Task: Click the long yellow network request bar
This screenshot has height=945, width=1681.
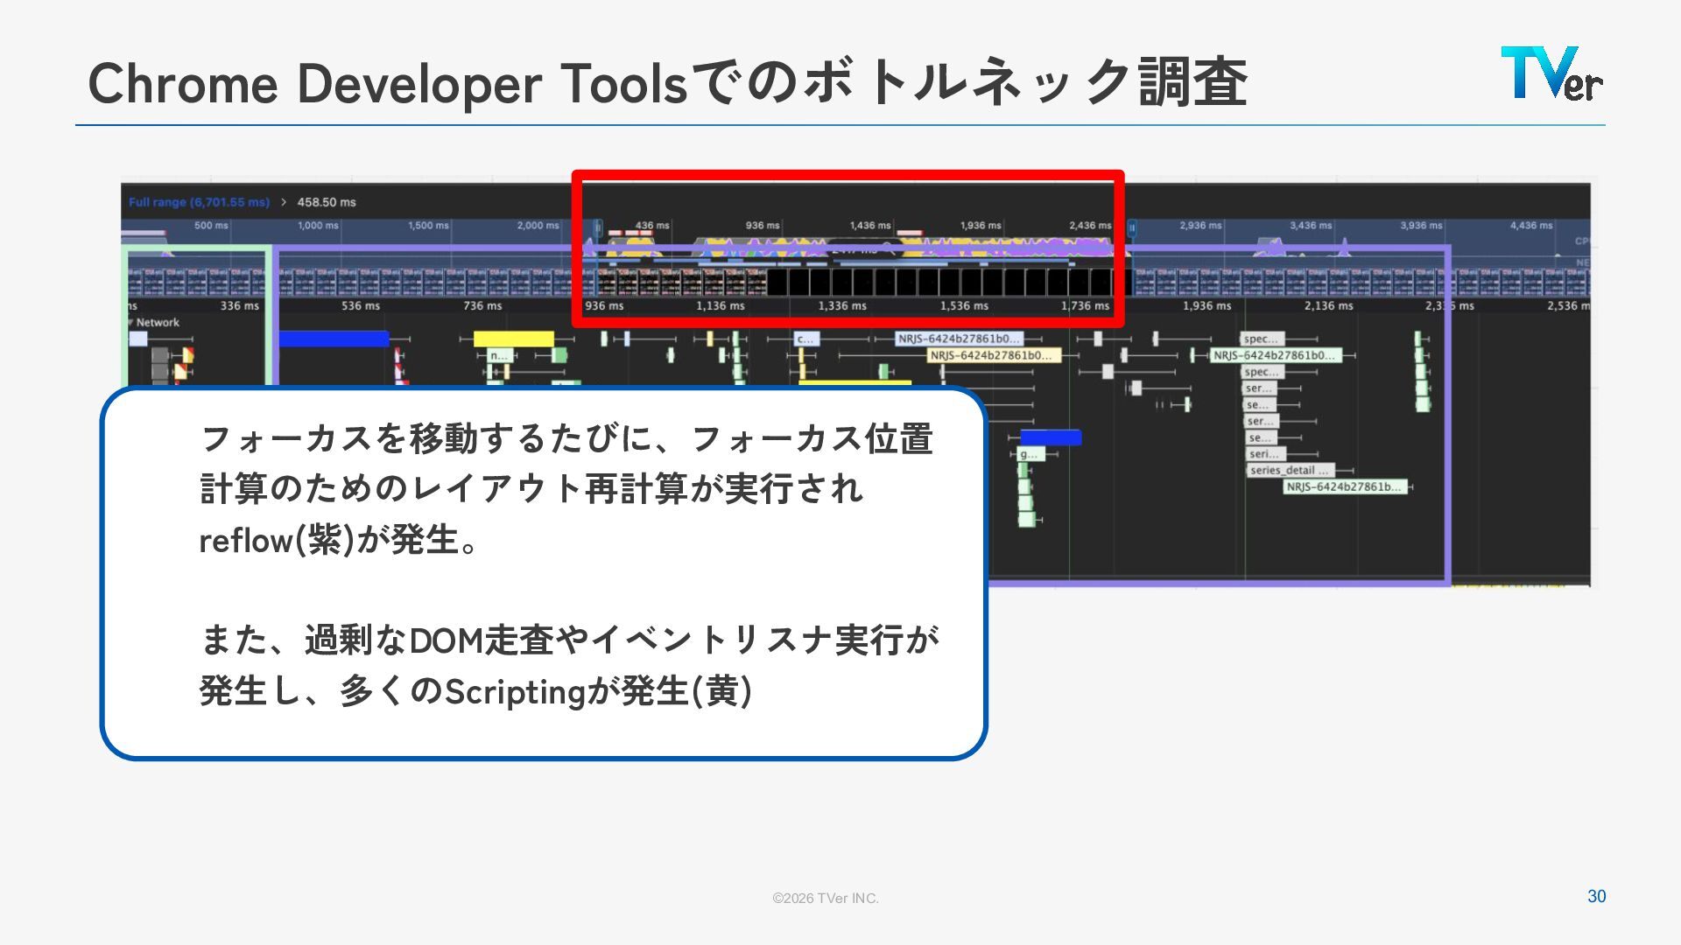Action: pos(513,339)
